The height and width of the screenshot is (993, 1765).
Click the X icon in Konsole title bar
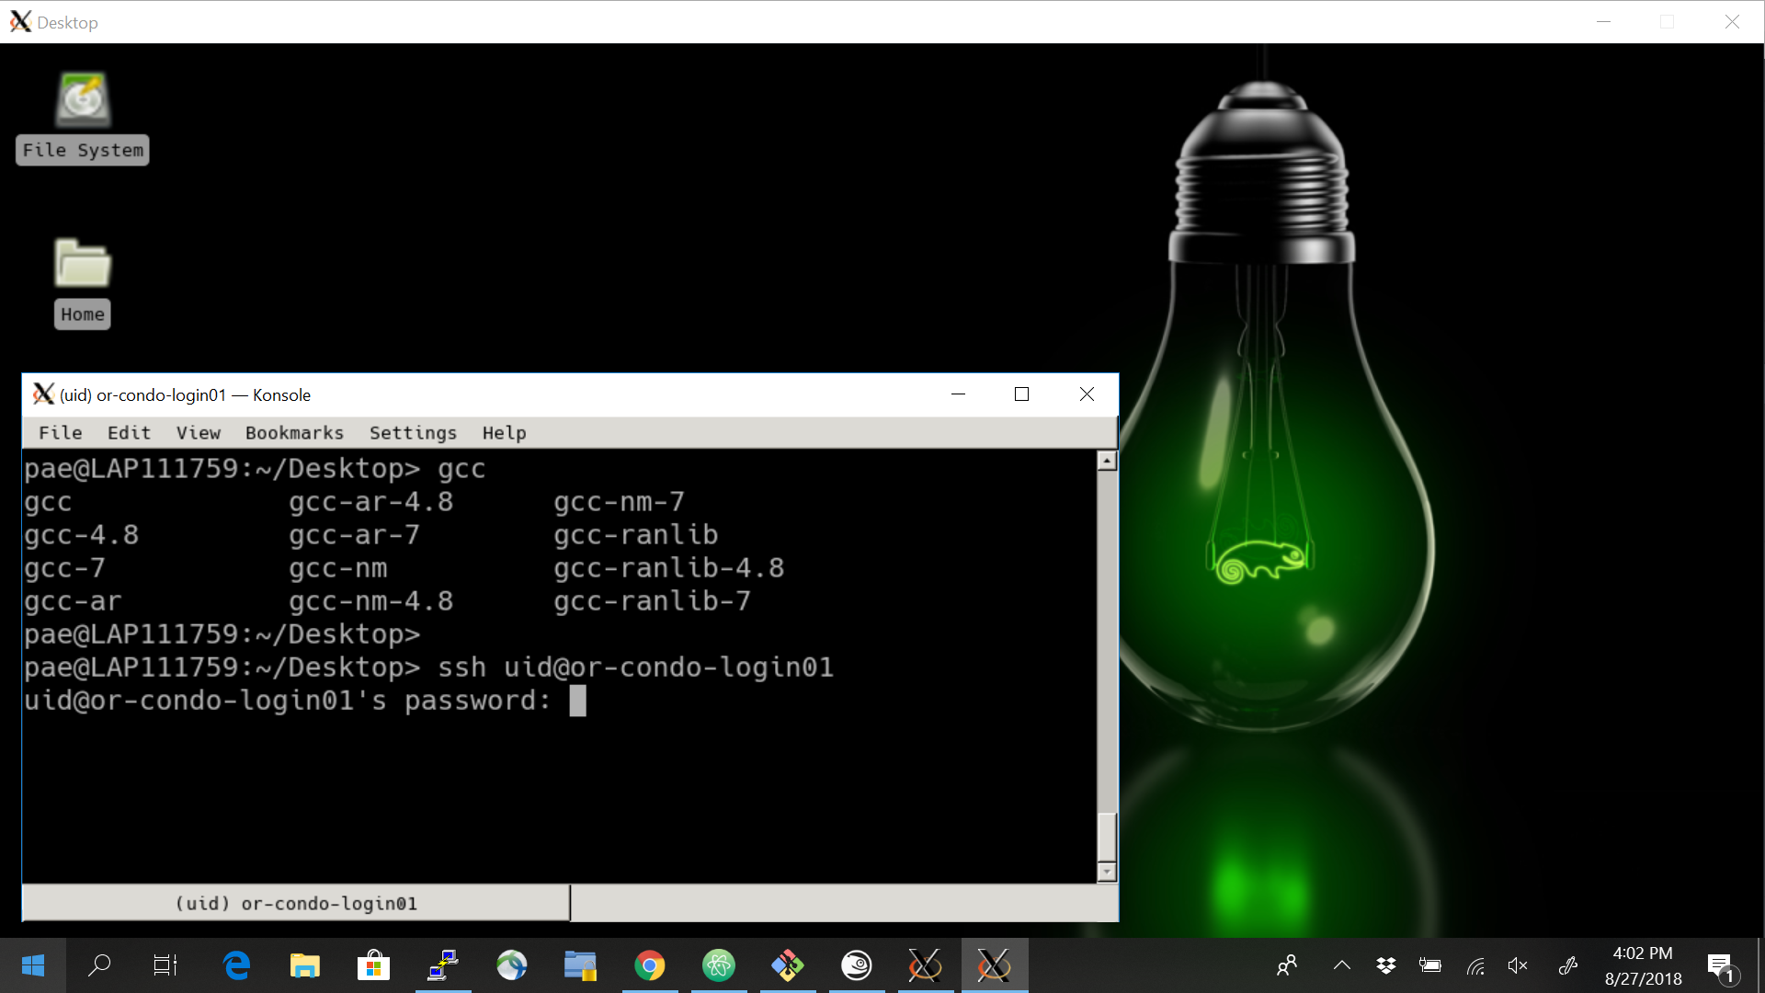click(43, 394)
